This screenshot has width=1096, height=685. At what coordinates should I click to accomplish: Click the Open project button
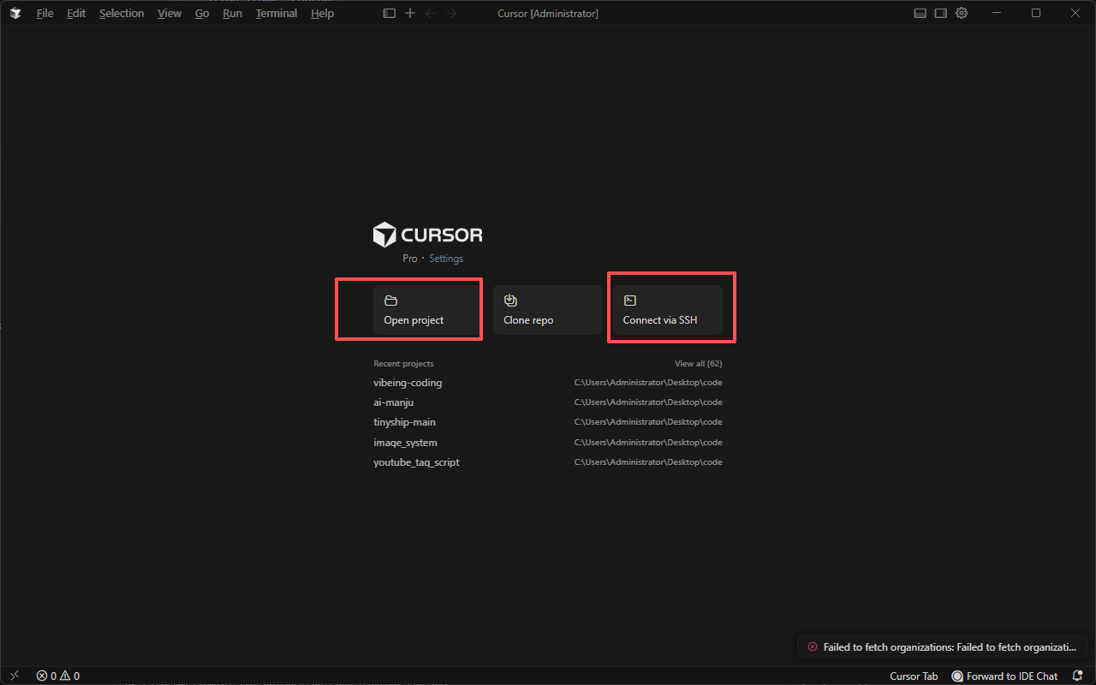click(428, 310)
